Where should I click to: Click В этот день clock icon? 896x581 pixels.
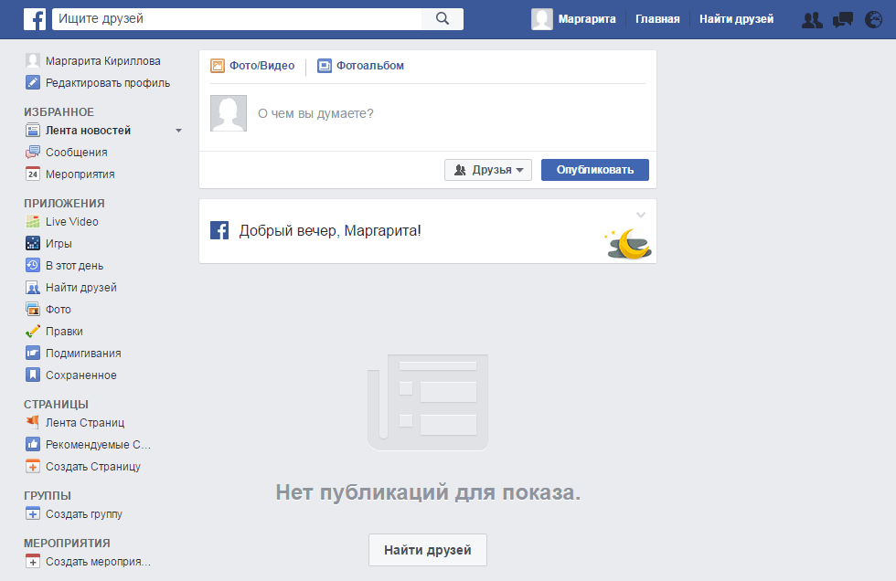(x=33, y=266)
